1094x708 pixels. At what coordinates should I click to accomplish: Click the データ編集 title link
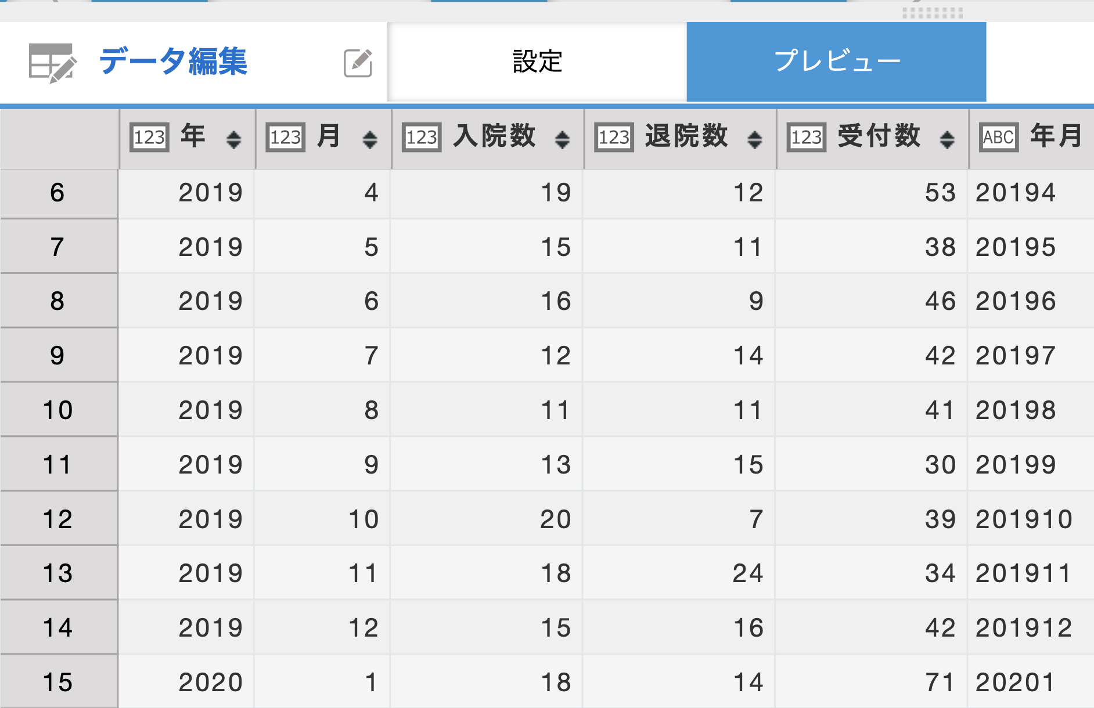[x=174, y=62]
